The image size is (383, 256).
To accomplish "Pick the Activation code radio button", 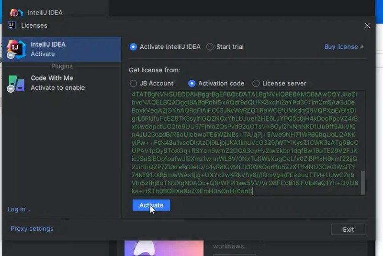I will point(192,83).
